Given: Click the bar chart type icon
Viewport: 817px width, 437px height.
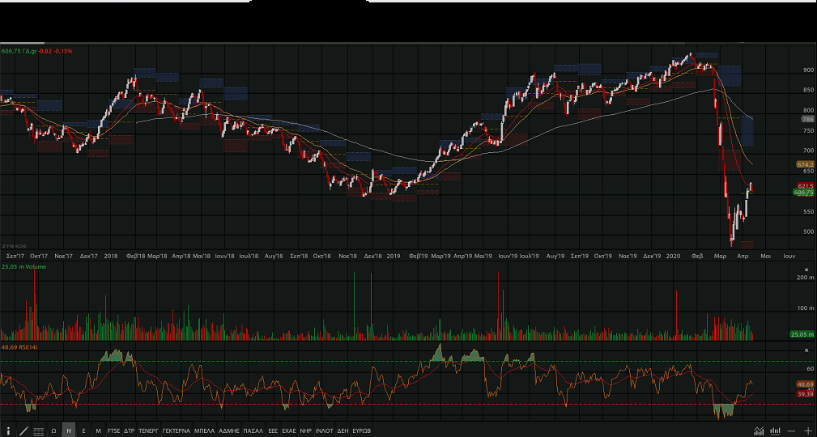Looking at the screenshot, I should tap(775, 431).
